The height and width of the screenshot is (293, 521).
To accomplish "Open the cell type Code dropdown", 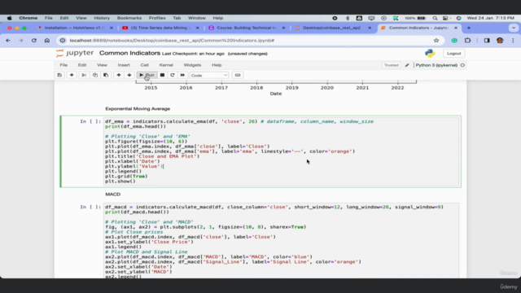I will (x=209, y=76).
